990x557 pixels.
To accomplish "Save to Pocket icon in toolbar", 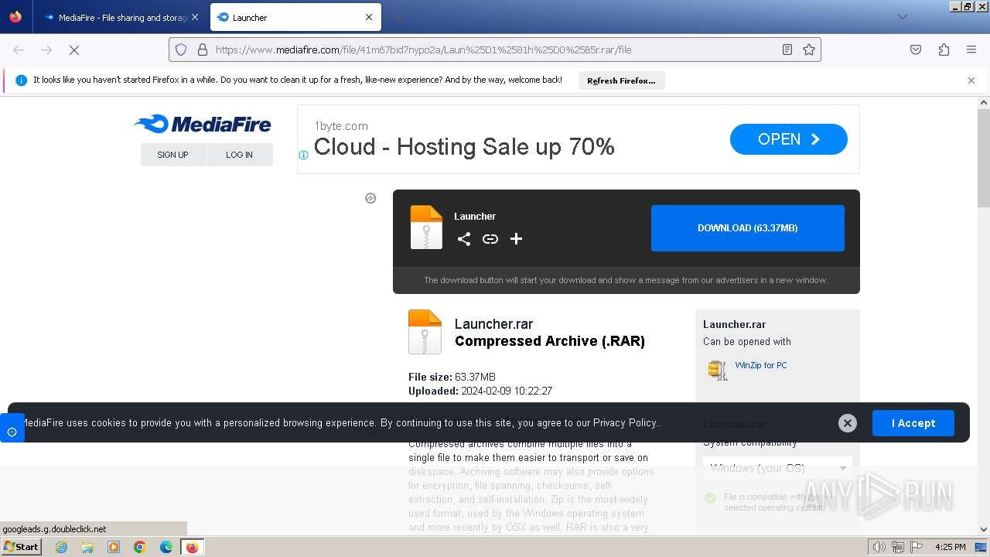I will (x=916, y=50).
